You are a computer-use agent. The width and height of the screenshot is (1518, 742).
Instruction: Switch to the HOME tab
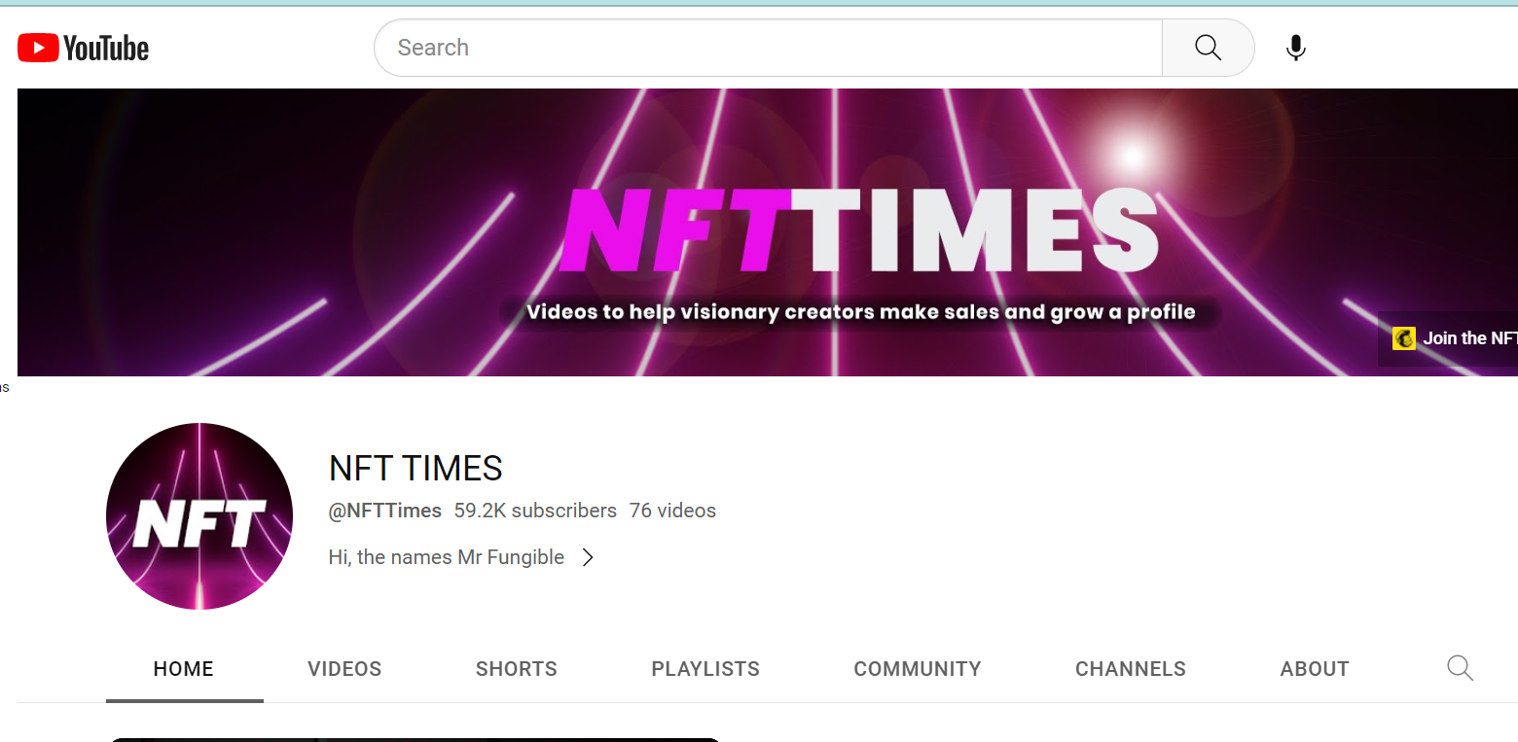(x=184, y=669)
